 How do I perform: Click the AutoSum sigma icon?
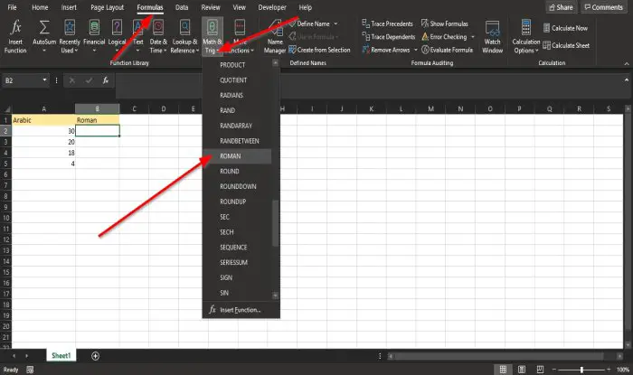(x=44, y=27)
